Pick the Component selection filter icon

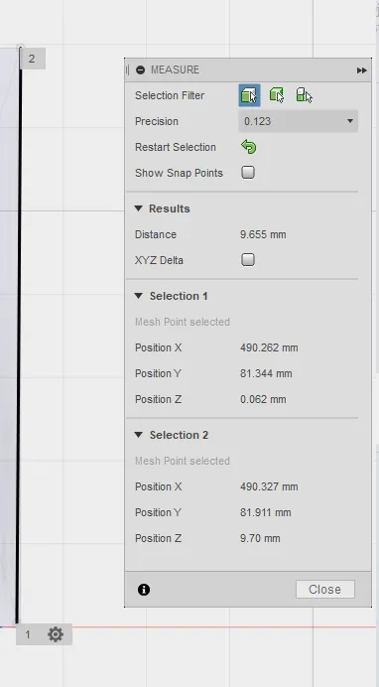pyautogui.click(x=304, y=95)
